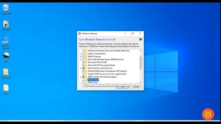Click folder icon beside Telnet Client
The width and height of the screenshot is (221, 124).
click(86, 80)
